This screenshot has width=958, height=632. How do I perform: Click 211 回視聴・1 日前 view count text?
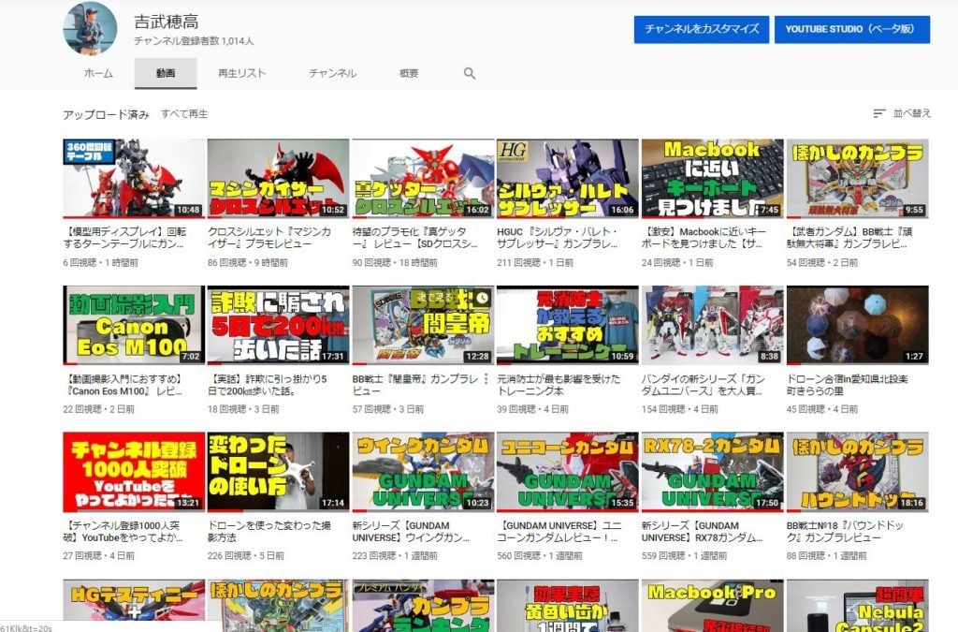point(535,263)
